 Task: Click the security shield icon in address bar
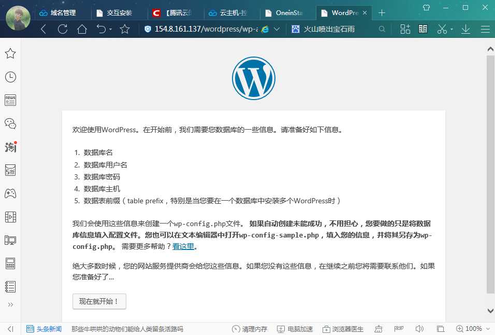point(148,29)
